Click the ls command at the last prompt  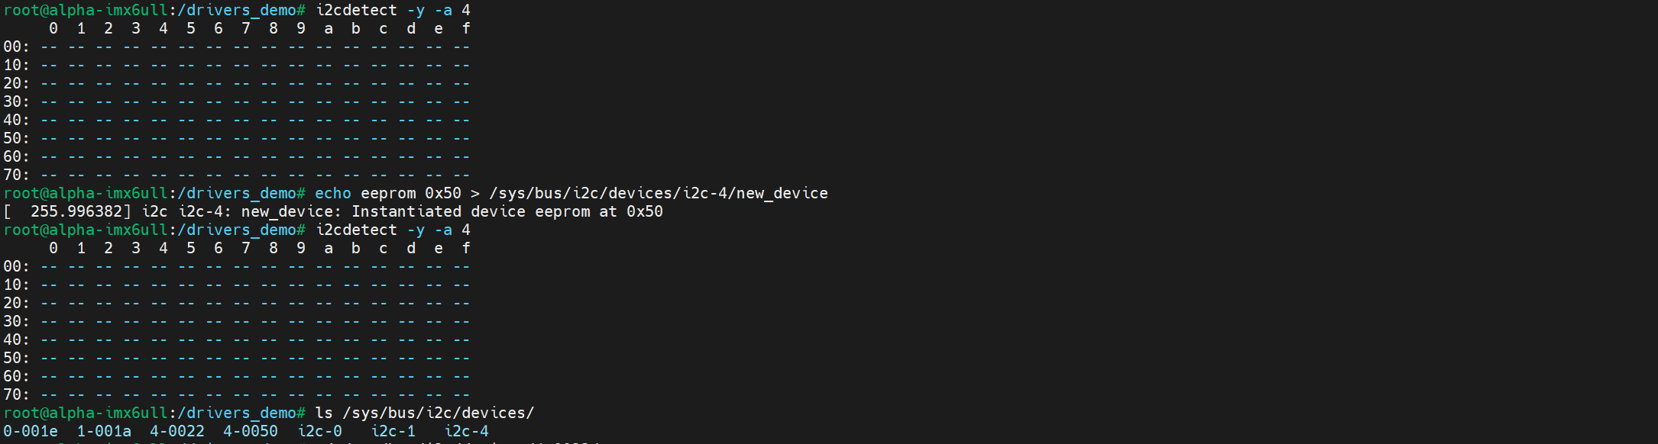coord(324,413)
